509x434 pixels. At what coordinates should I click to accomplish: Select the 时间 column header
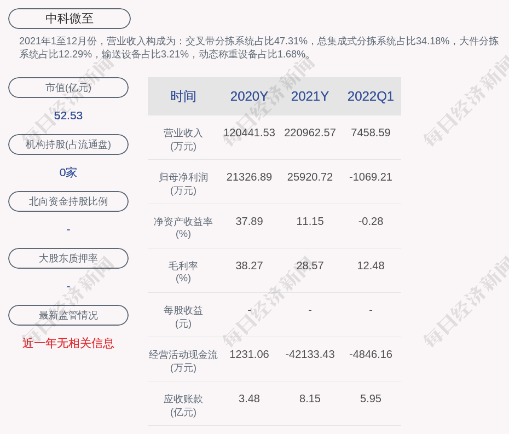[183, 96]
